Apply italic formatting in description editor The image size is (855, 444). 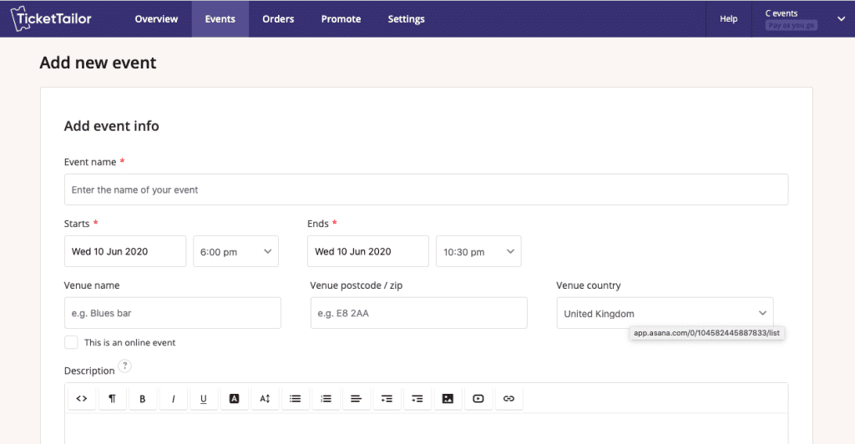[x=173, y=399]
